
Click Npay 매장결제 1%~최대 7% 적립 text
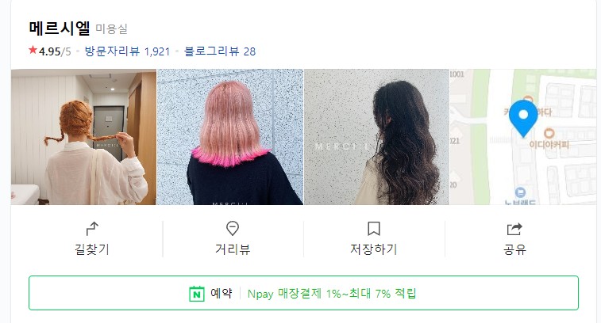coord(332,294)
